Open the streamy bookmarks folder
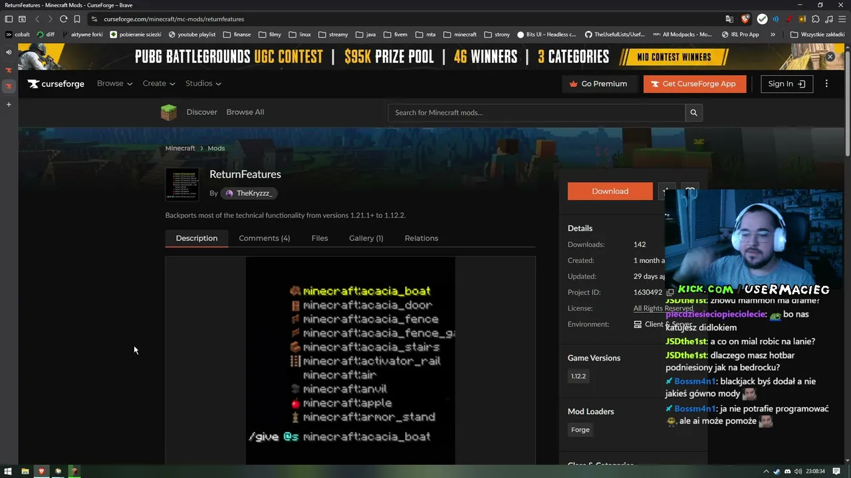Image resolution: width=851 pixels, height=478 pixels. [x=333, y=35]
